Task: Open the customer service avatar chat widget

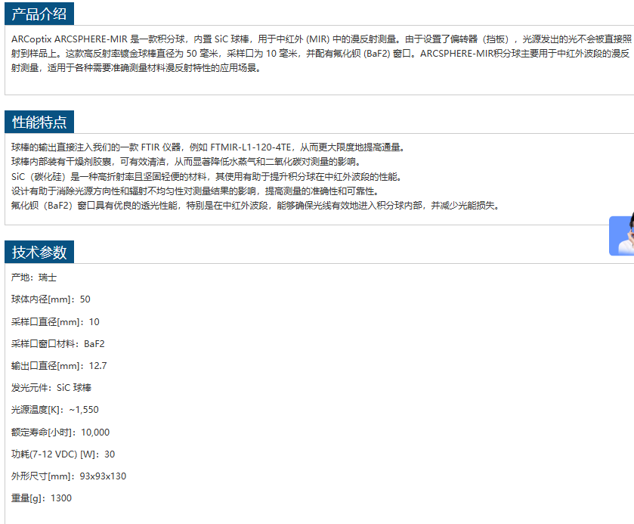Action: (622, 236)
